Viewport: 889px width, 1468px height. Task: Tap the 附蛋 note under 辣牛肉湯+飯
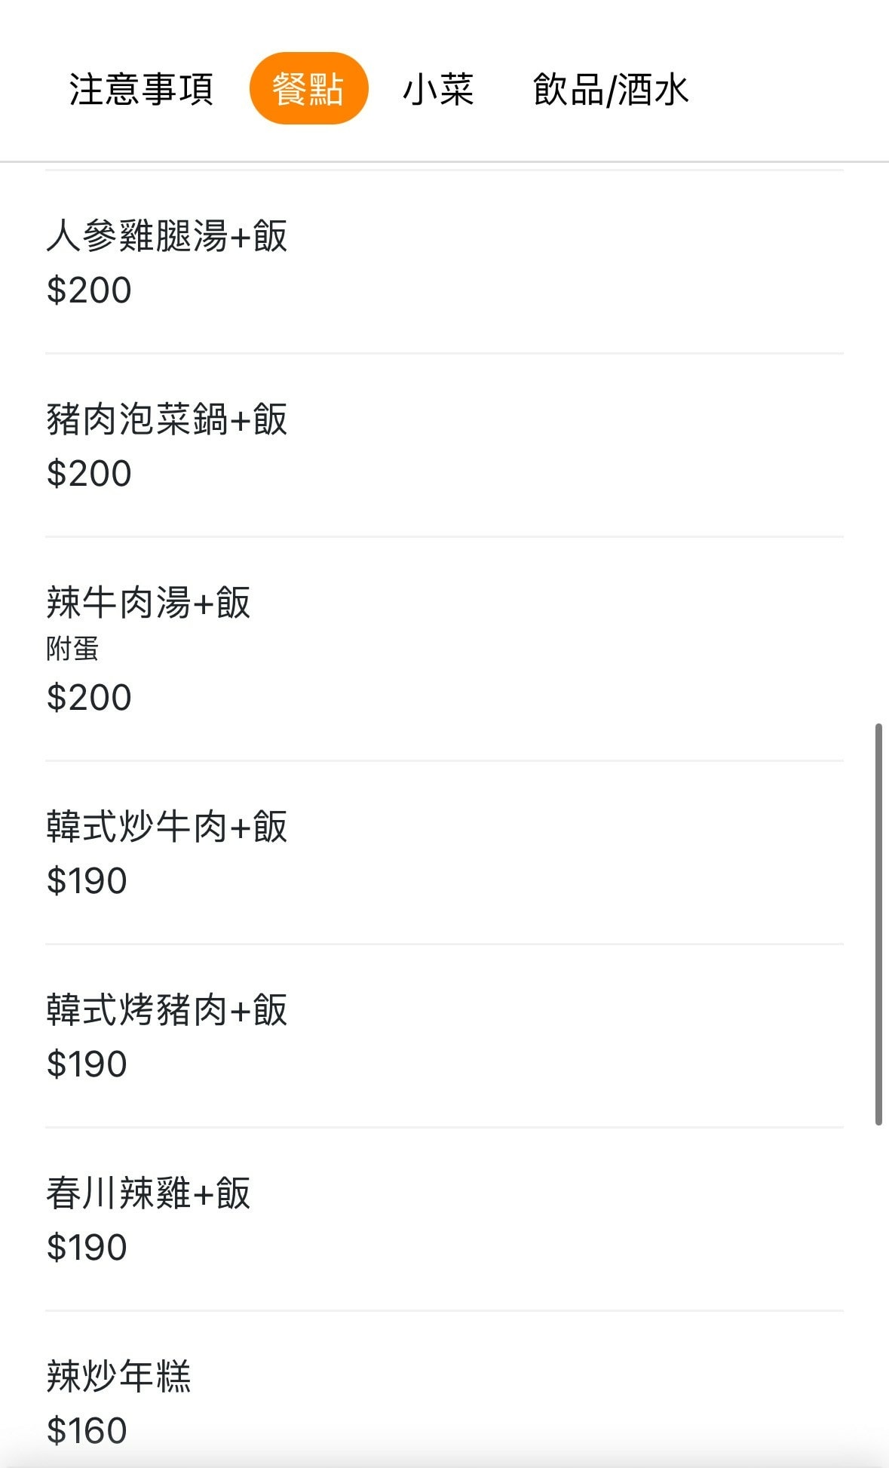click(72, 649)
